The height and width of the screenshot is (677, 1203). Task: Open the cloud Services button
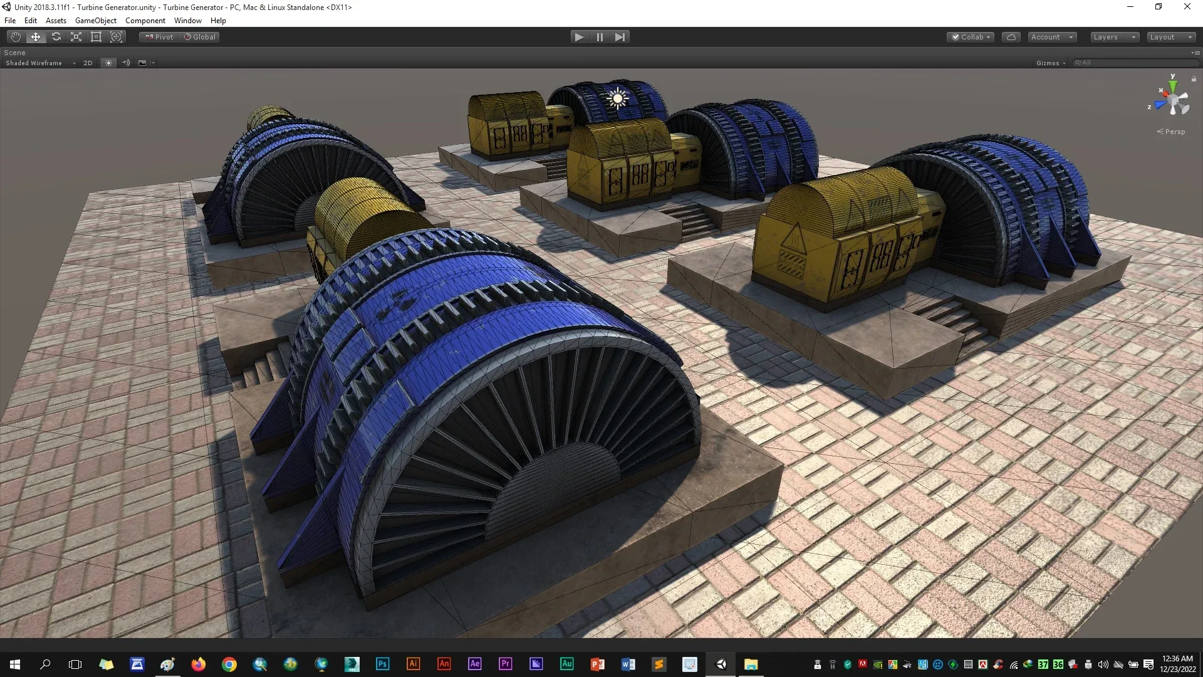click(x=1011, y=37)
